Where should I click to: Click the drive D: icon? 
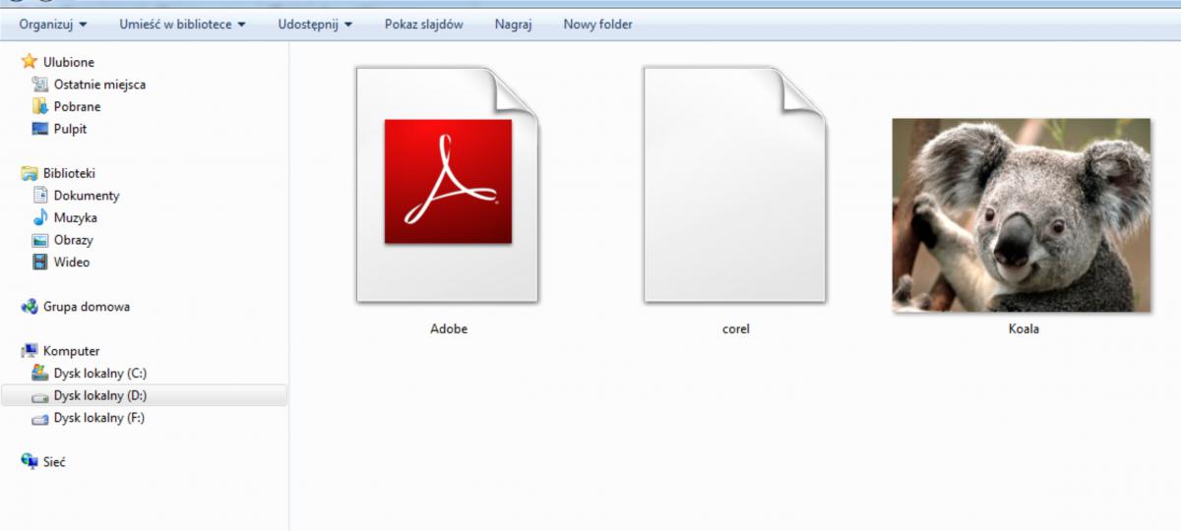point(40,396)
